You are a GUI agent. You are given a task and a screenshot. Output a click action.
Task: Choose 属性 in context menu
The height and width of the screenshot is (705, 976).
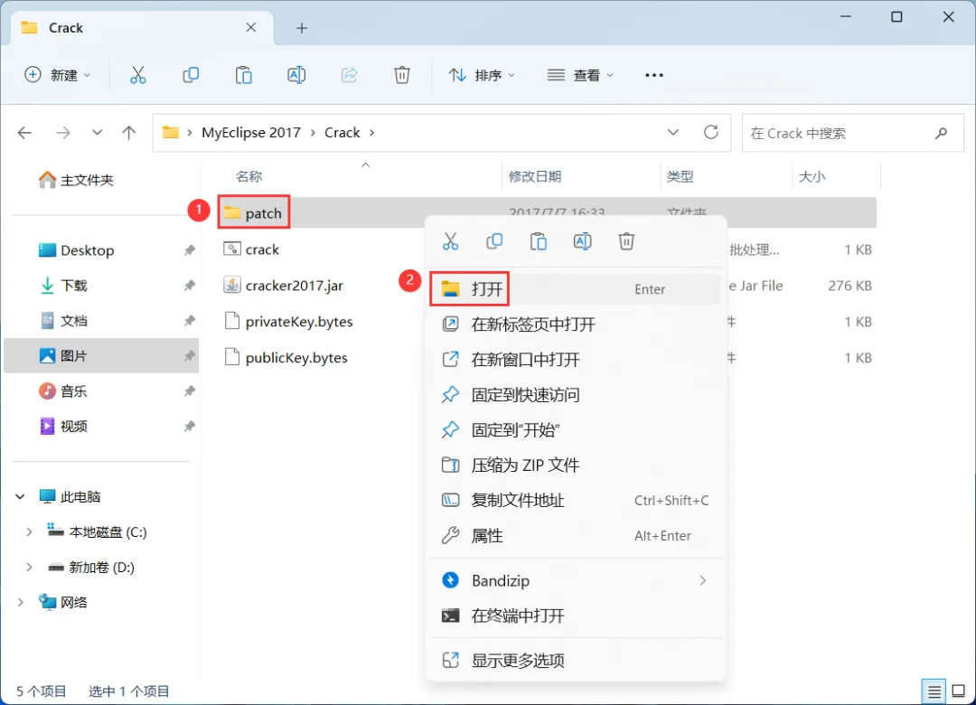tap(575, 536)
